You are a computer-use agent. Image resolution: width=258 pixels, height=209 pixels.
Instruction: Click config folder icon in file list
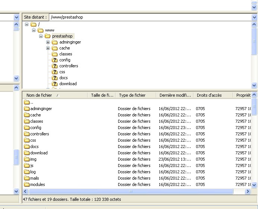click(x=26, y=128)
